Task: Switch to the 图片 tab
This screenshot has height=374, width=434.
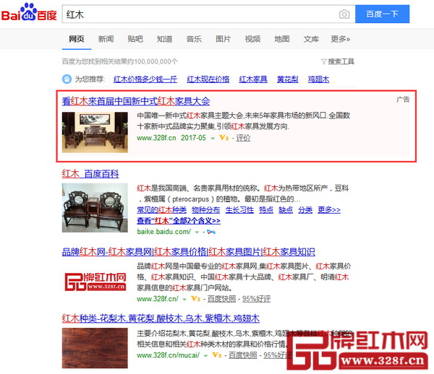Action: pos(223,39)
